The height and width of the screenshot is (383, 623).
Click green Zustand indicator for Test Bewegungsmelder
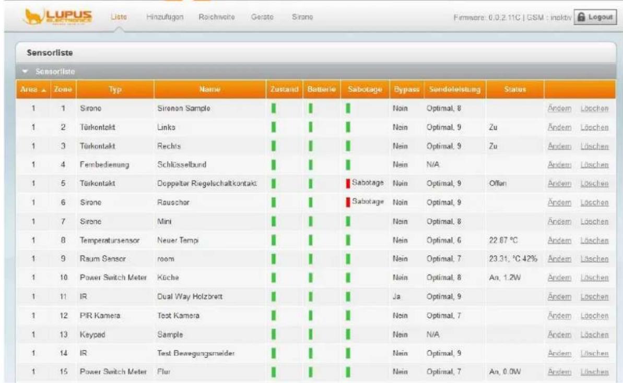273,353
